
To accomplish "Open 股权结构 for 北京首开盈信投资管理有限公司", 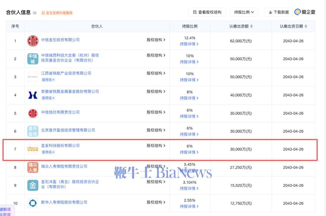I will tap(156, 130).
